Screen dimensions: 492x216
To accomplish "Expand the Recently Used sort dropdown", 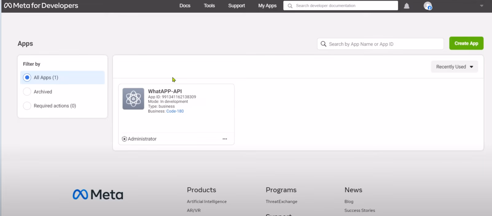I will tap(454, 67).
